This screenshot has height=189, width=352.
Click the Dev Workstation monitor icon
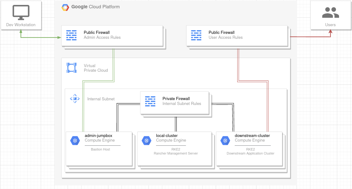point(21,12)
